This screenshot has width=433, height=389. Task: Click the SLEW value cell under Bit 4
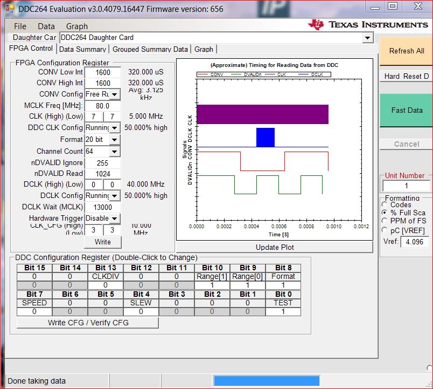tap(141, 312)
